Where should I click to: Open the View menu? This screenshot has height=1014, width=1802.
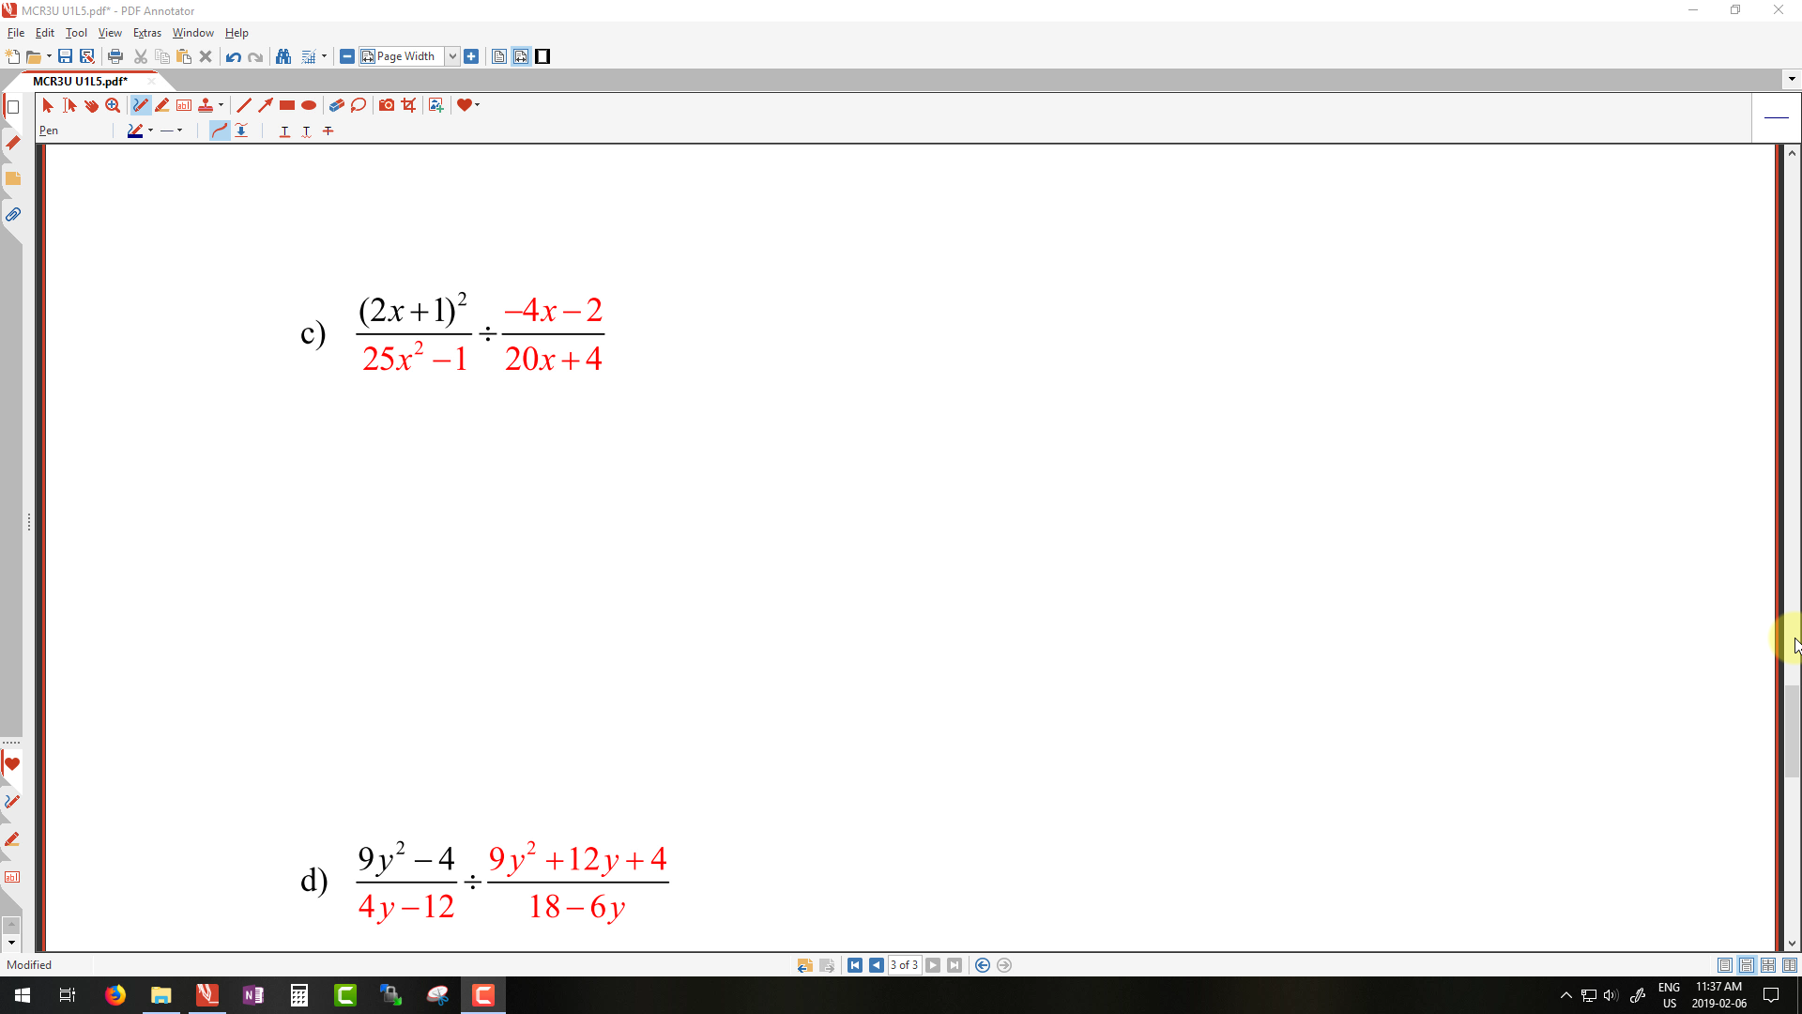coord(110,32)
